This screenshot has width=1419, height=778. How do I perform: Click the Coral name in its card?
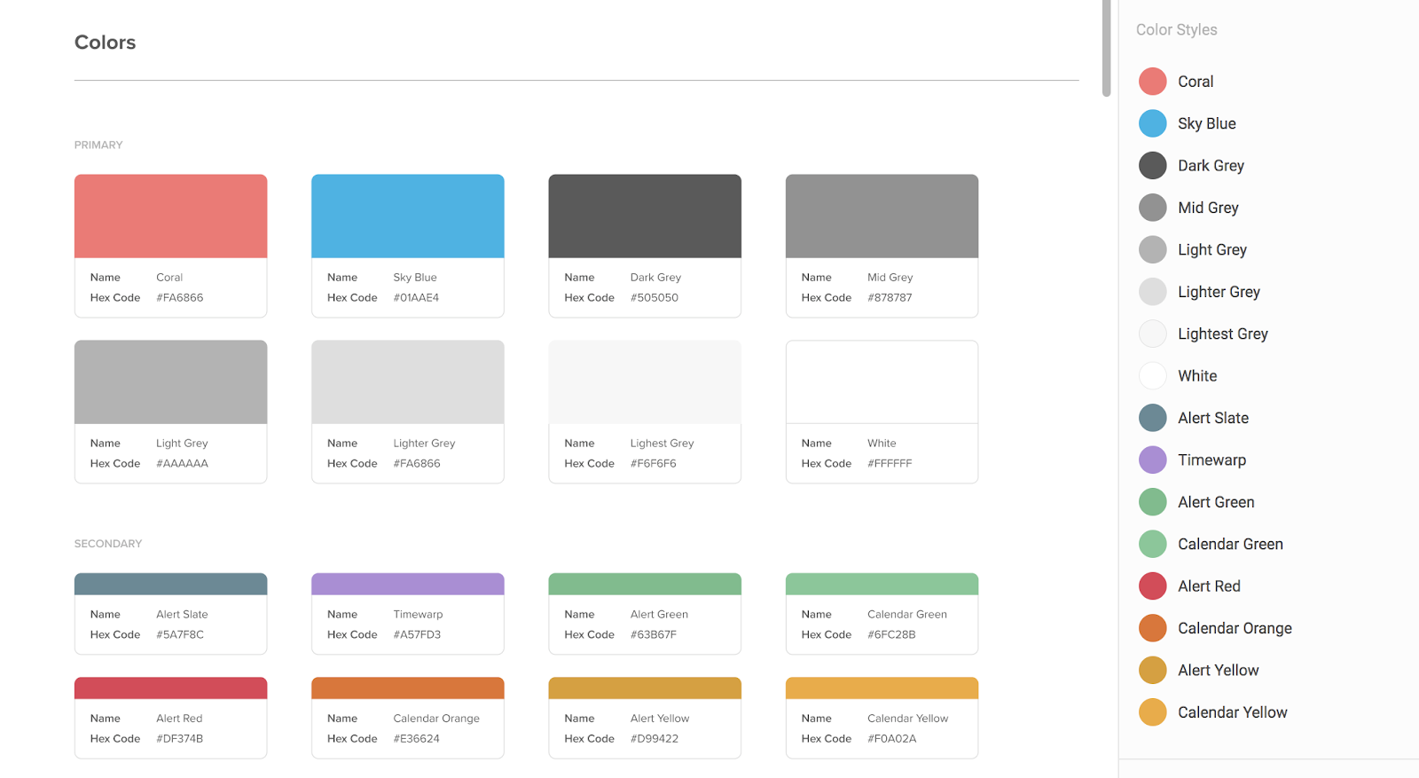point(169,278)
